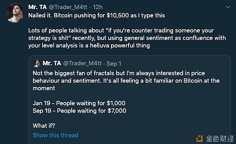Click the 'Lots of people talking about' paragraph
Viewport: 236px width, 144px height.
pyautogui.click(x=127, y=38)
